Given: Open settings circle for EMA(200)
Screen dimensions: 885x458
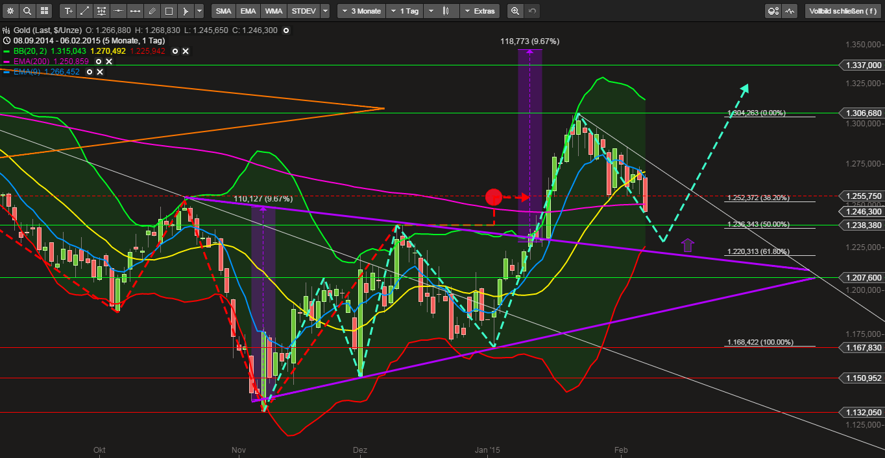Looking at the screenshot, I should coord(99,62).
